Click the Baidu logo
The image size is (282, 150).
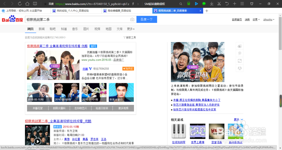coord(12,19)
